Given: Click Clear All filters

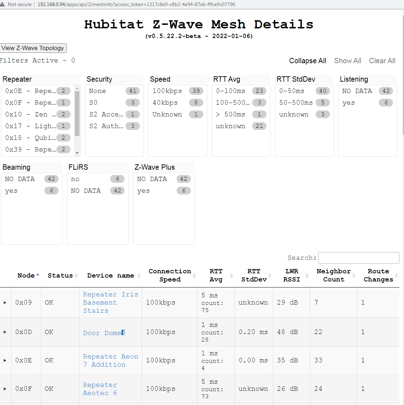Looking at the screenshot, I should point(382,61).
